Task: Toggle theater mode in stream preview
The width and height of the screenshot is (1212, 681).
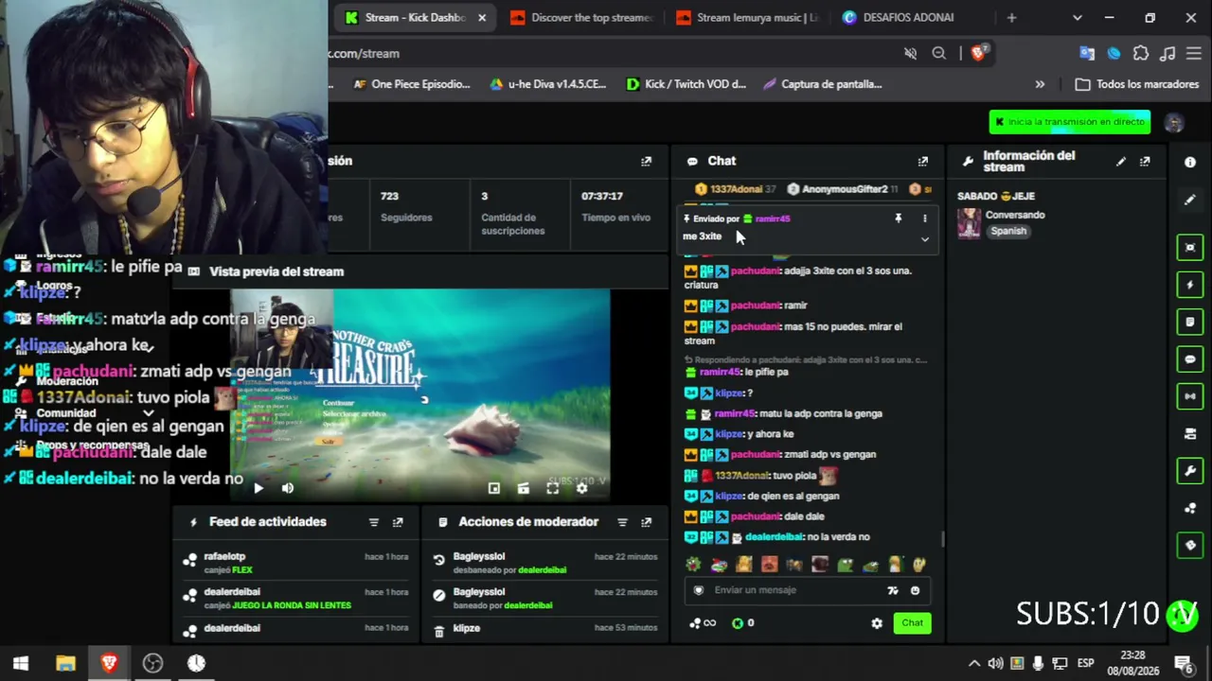Action: pos(523,488)
